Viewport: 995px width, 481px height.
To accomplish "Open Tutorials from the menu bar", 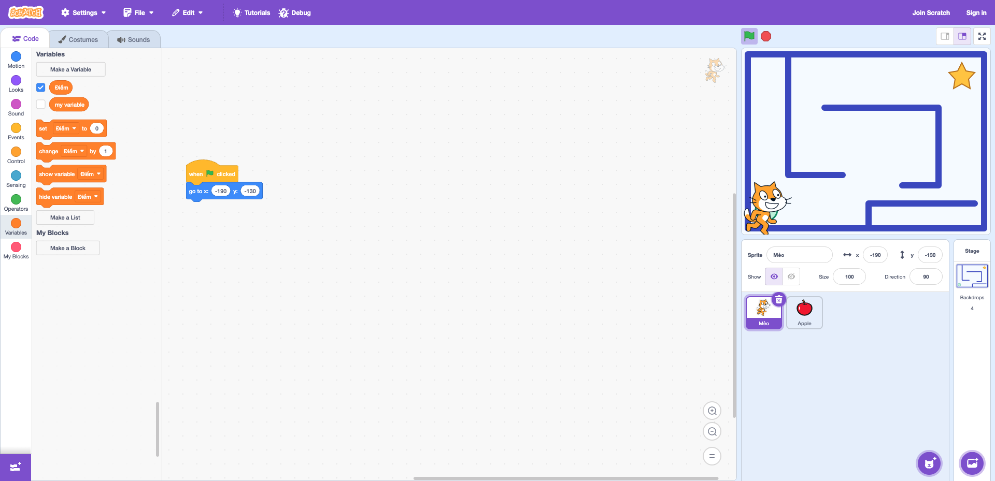I will point(252,12).
